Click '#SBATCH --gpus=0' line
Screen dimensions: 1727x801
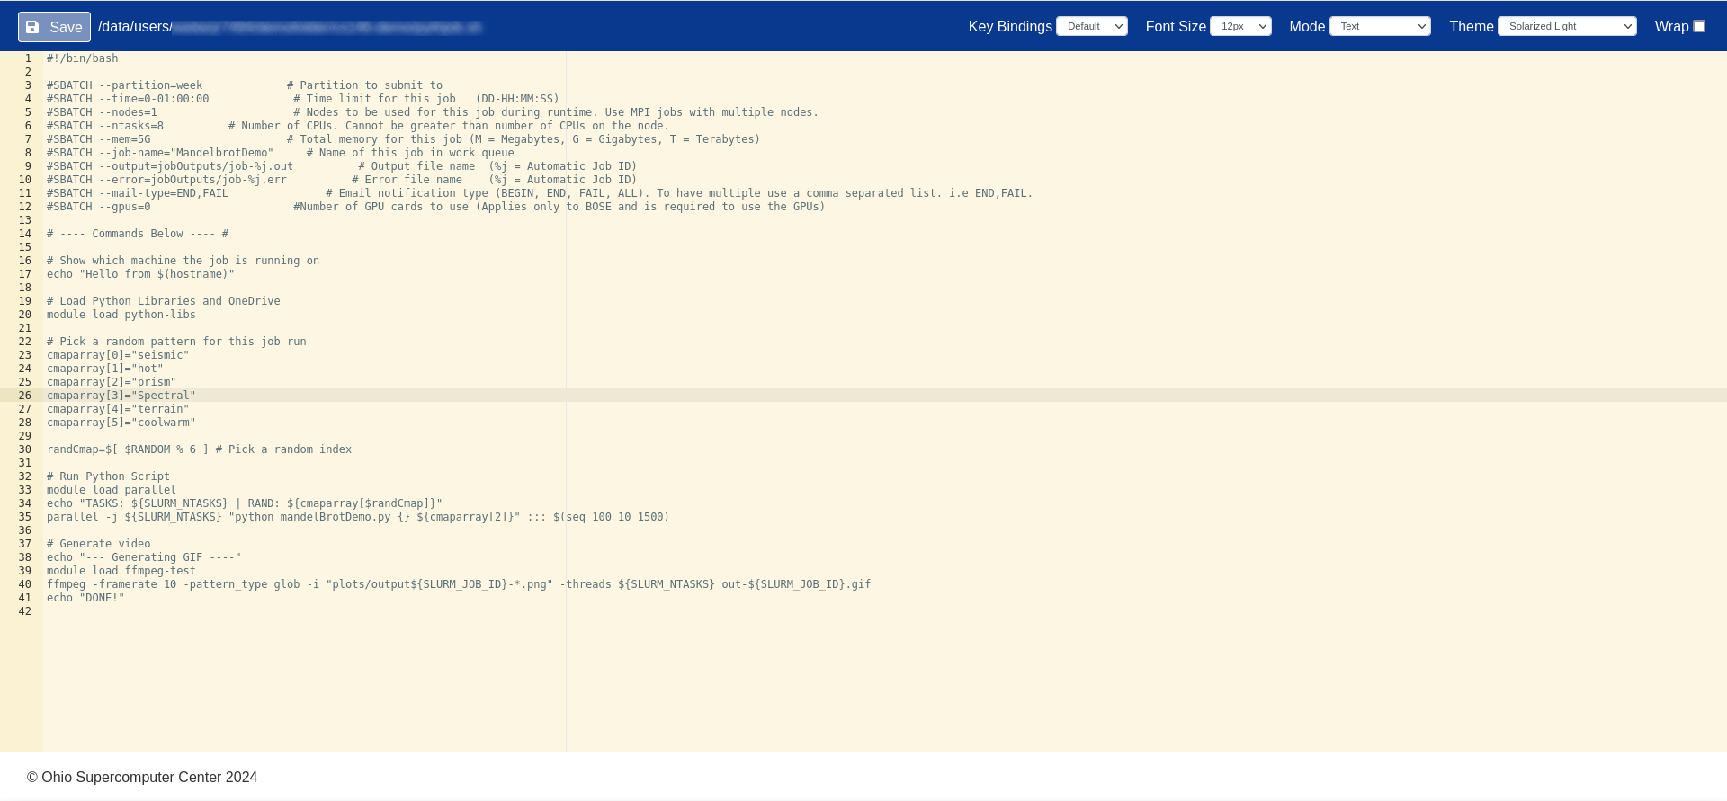(x=99, y=207)
